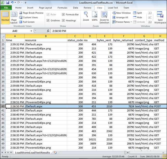This screenshot has height=159, width=167.
Task: Open the Formulas ribbon tab
Action: [62, 8]
